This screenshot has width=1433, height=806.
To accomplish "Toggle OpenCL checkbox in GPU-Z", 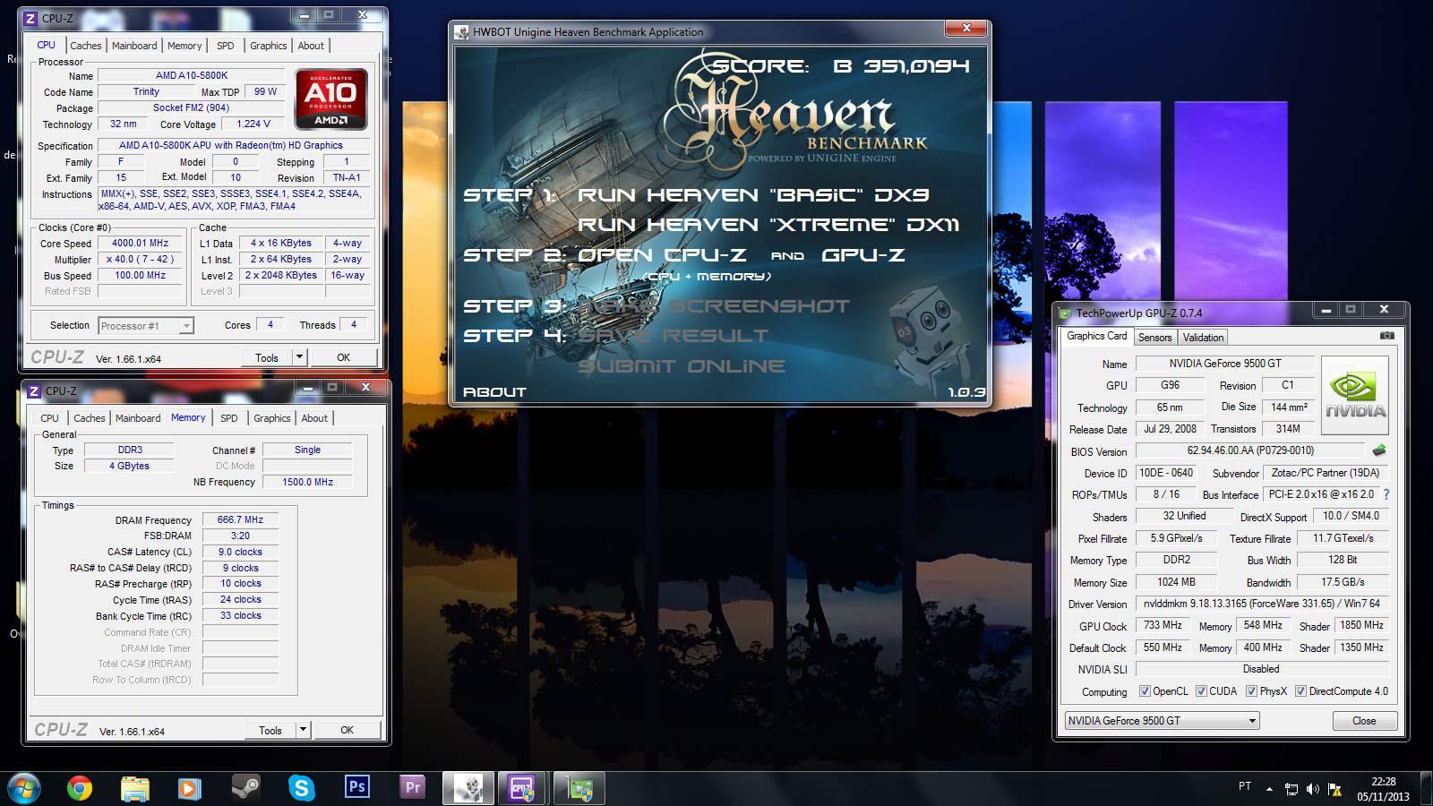I will [1145, 691].
